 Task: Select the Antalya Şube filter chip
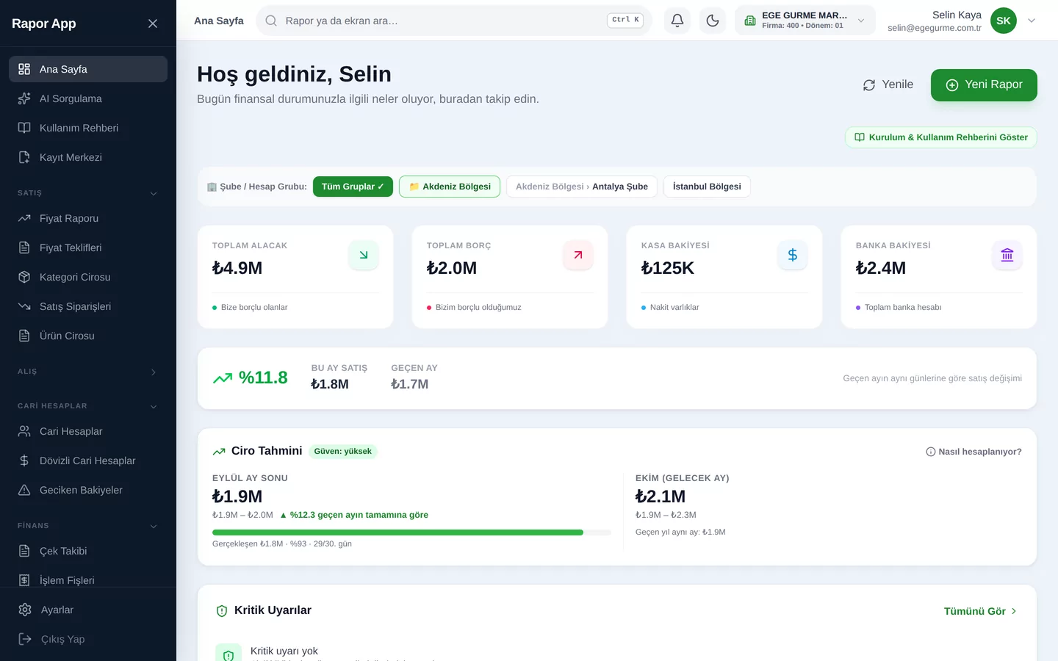coord(582,187)
